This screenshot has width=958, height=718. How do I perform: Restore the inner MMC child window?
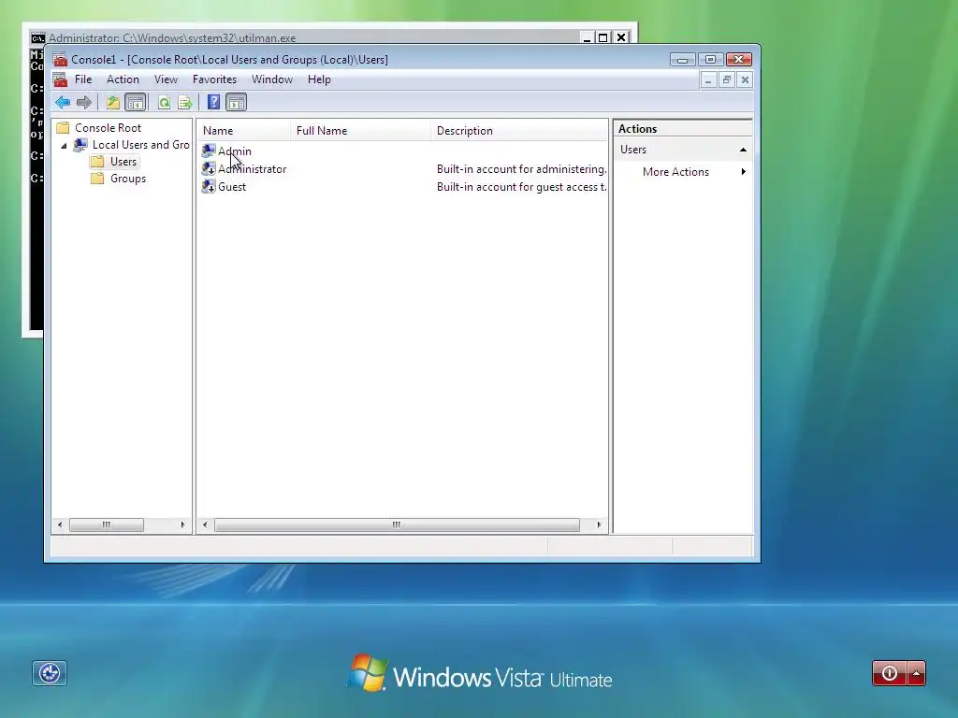726,80
